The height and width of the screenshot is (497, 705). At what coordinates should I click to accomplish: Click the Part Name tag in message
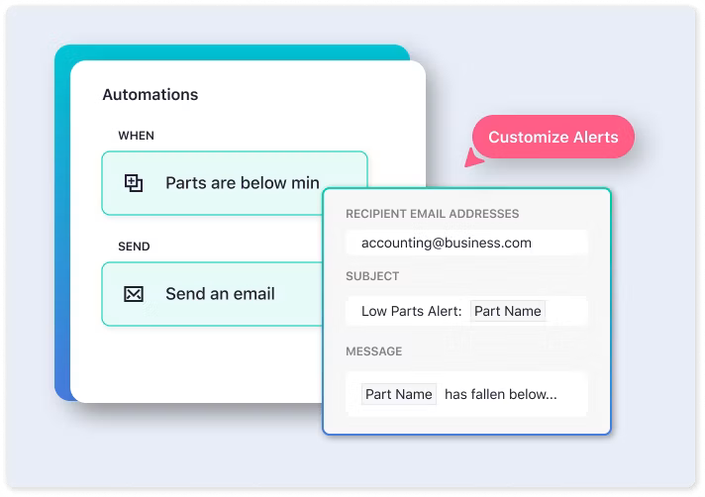point(399,394)
